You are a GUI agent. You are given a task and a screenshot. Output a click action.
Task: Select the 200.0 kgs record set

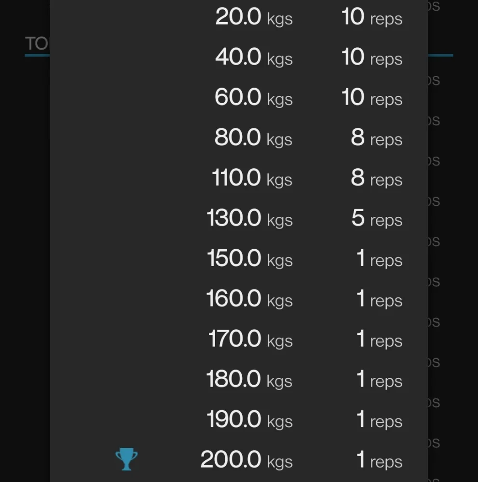[246, 460]
